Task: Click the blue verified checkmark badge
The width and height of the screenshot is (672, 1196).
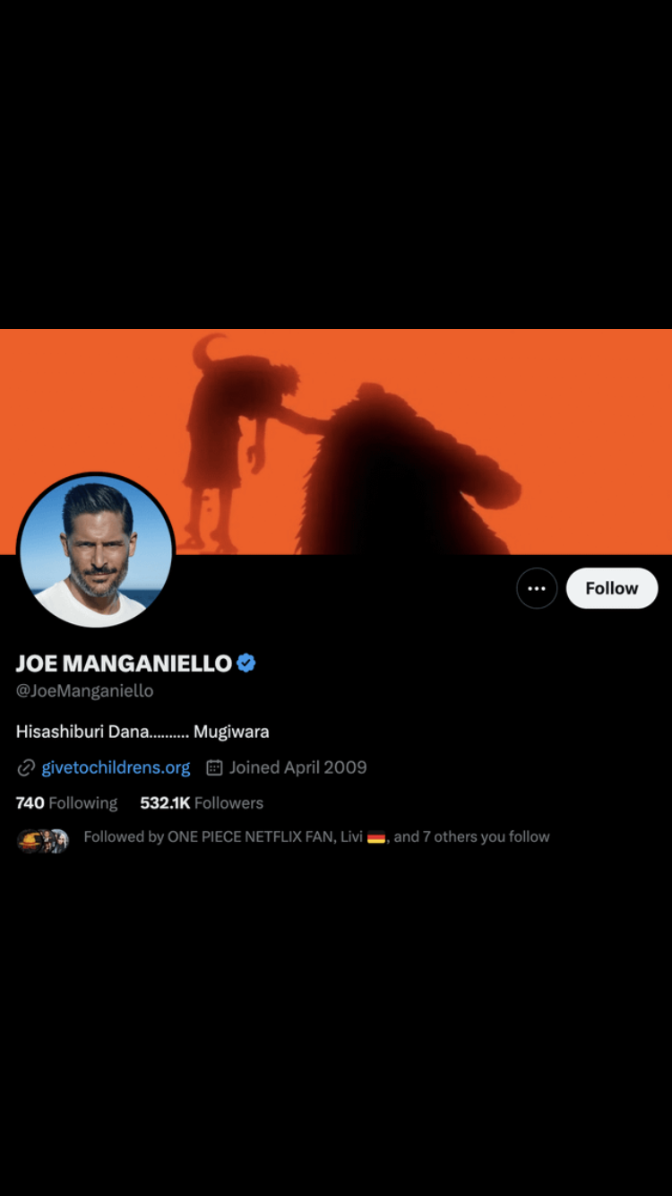Action: pyautogui.click(x=246, y=663)
